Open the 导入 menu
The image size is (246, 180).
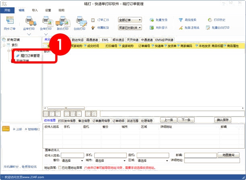coord(35,10)
